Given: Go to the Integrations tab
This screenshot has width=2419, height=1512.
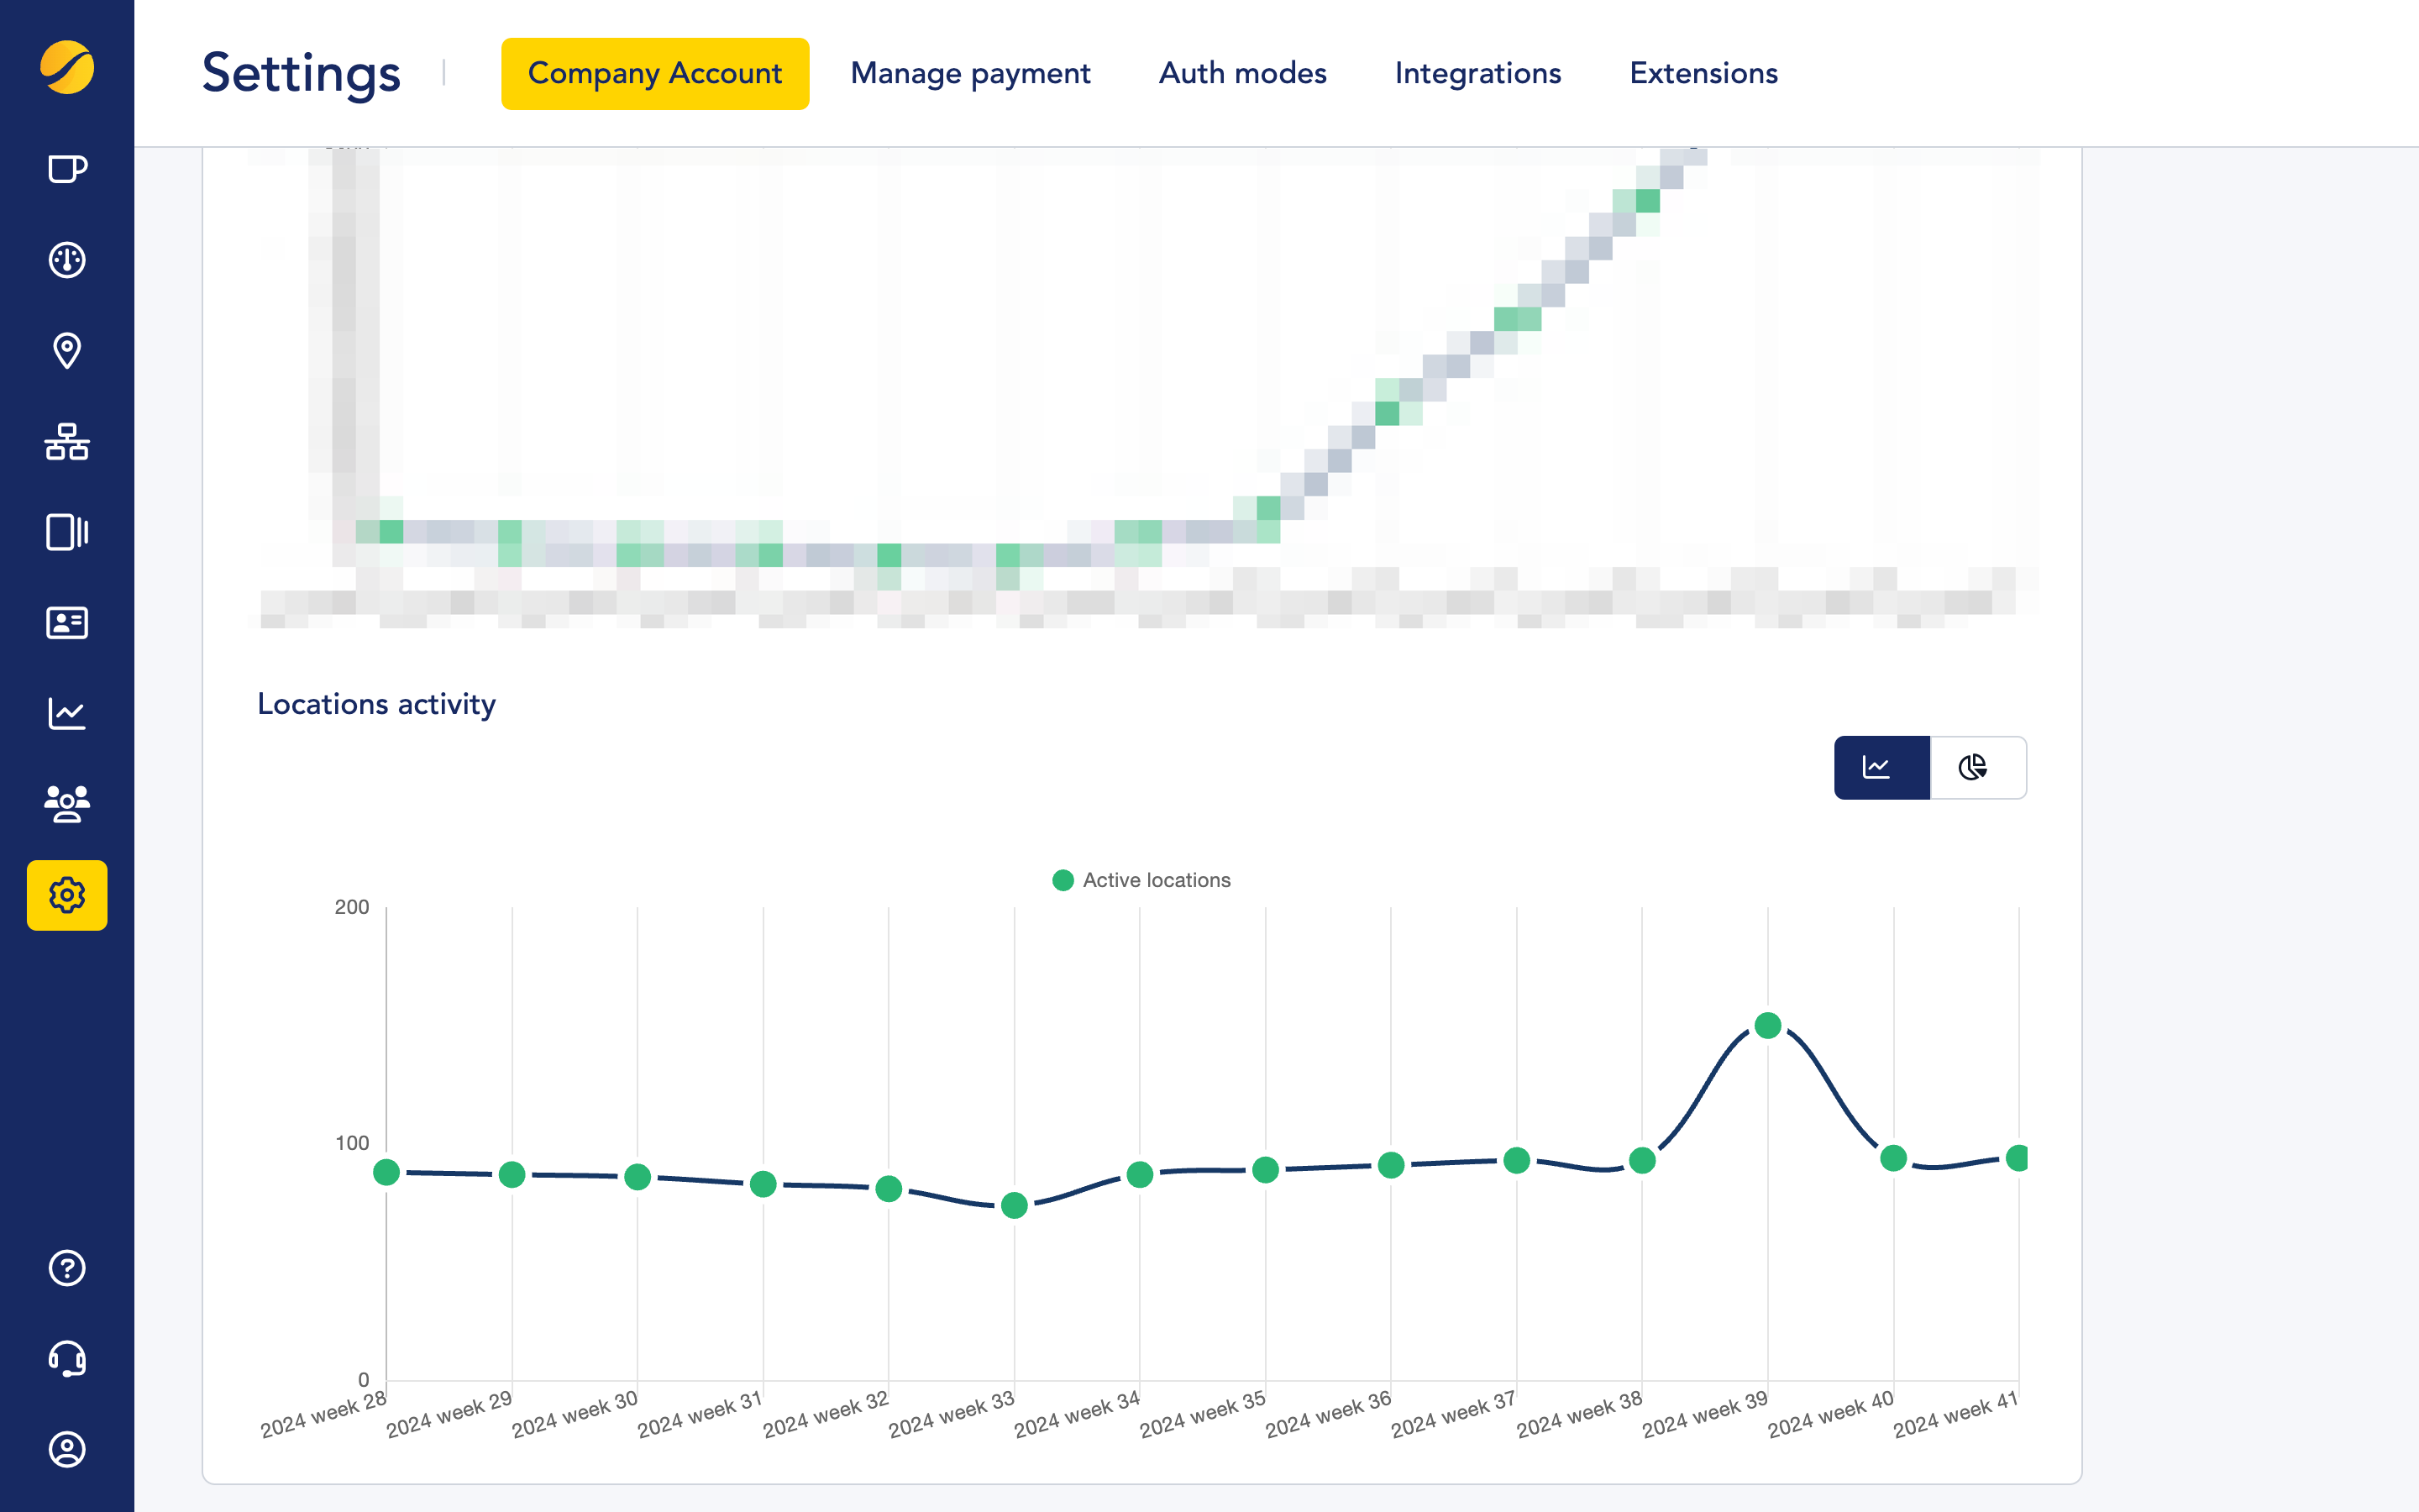Looking at the screenshot, I should click(x=1477, y=74).
